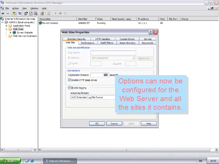
Task: Sort list by Host header value column
Action: 124,19
